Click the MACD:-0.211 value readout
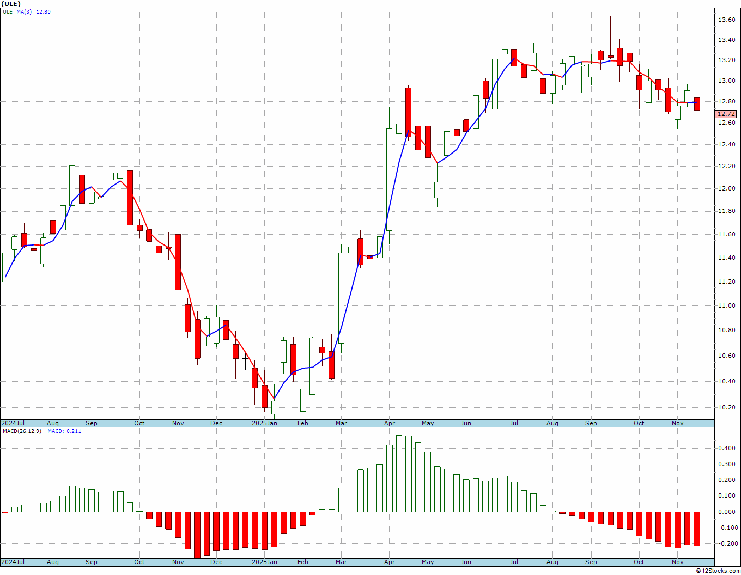 click(x=64, y=431)
